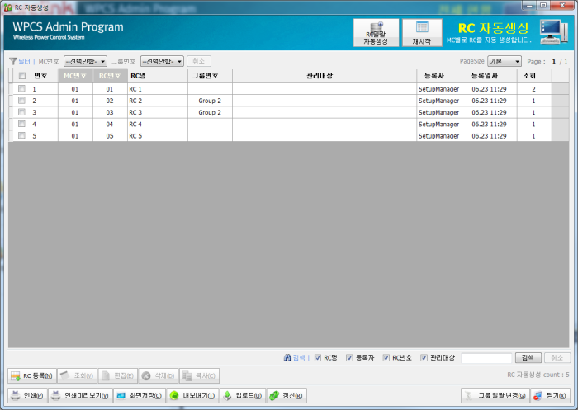
Task: Refresh list with 갱신 button
Action: [x=287, y=395]
